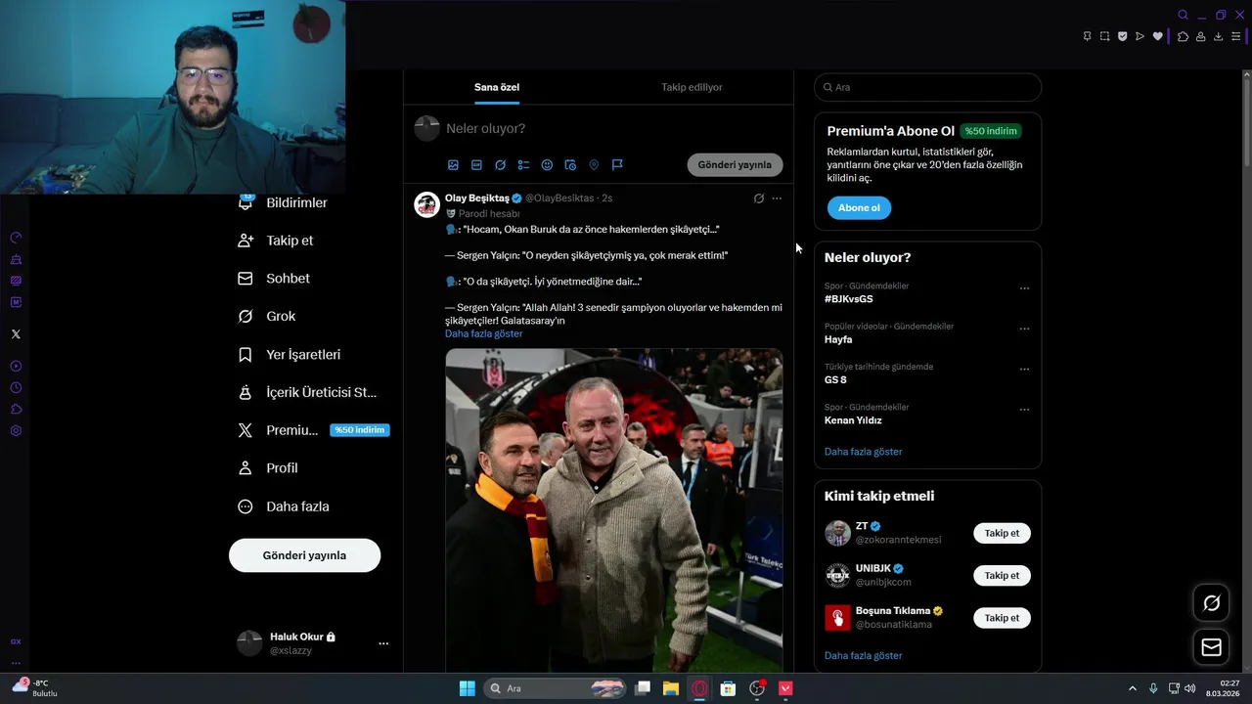Open the GIF picker in composer
The width and height of the screenshot is (1252, 704).
pos(476,165)
